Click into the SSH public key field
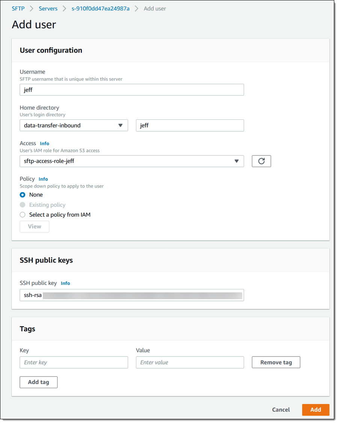This screenshot has width=338, height=423. tap(131, 295)
